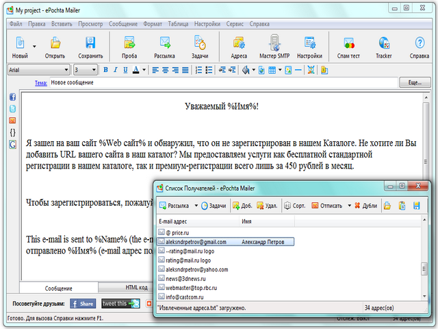Screen dimensions: 438x329
Task: Click Twitter icon in left sidebar
Action: point(12,108)
